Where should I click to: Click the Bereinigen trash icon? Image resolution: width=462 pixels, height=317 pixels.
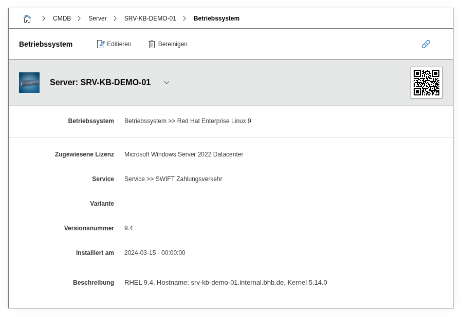[152, 44]
